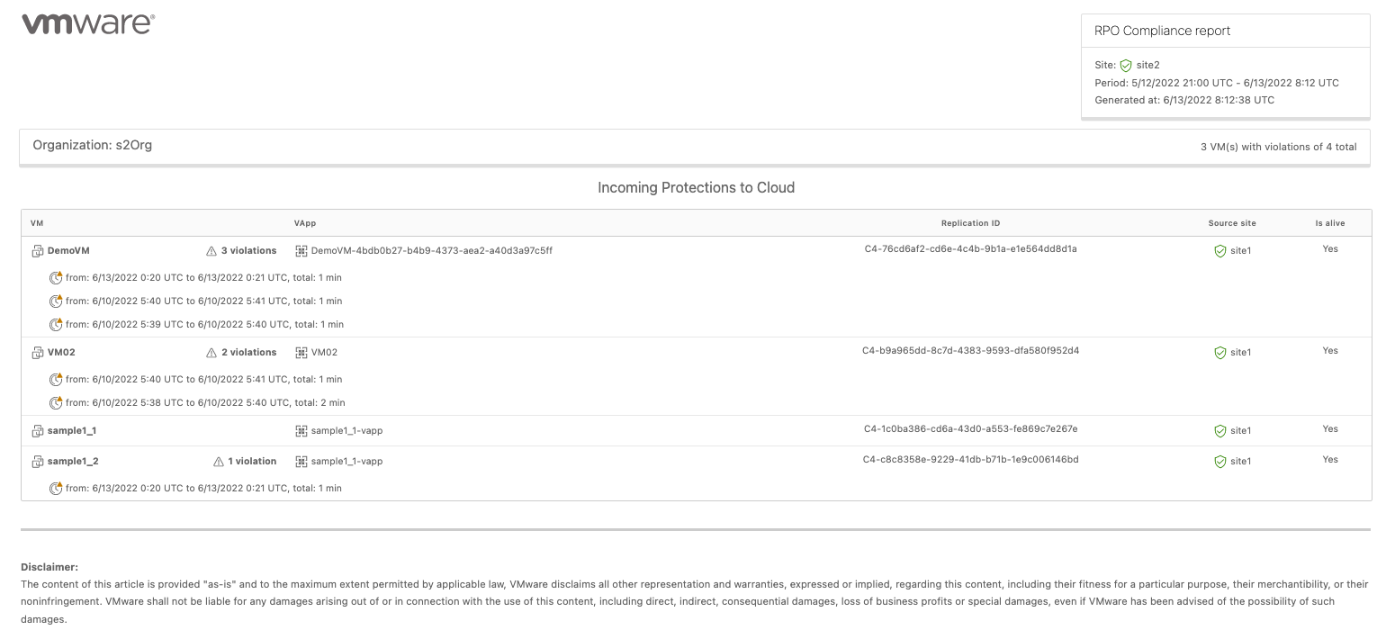
Task: Click the VM icon beside VM02
Action: (x=38, y=353)
